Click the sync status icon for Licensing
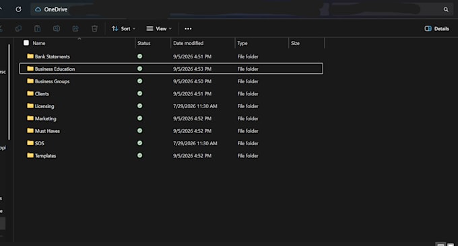Viewport: 458px width, 246px height. (x=140, y=106)
